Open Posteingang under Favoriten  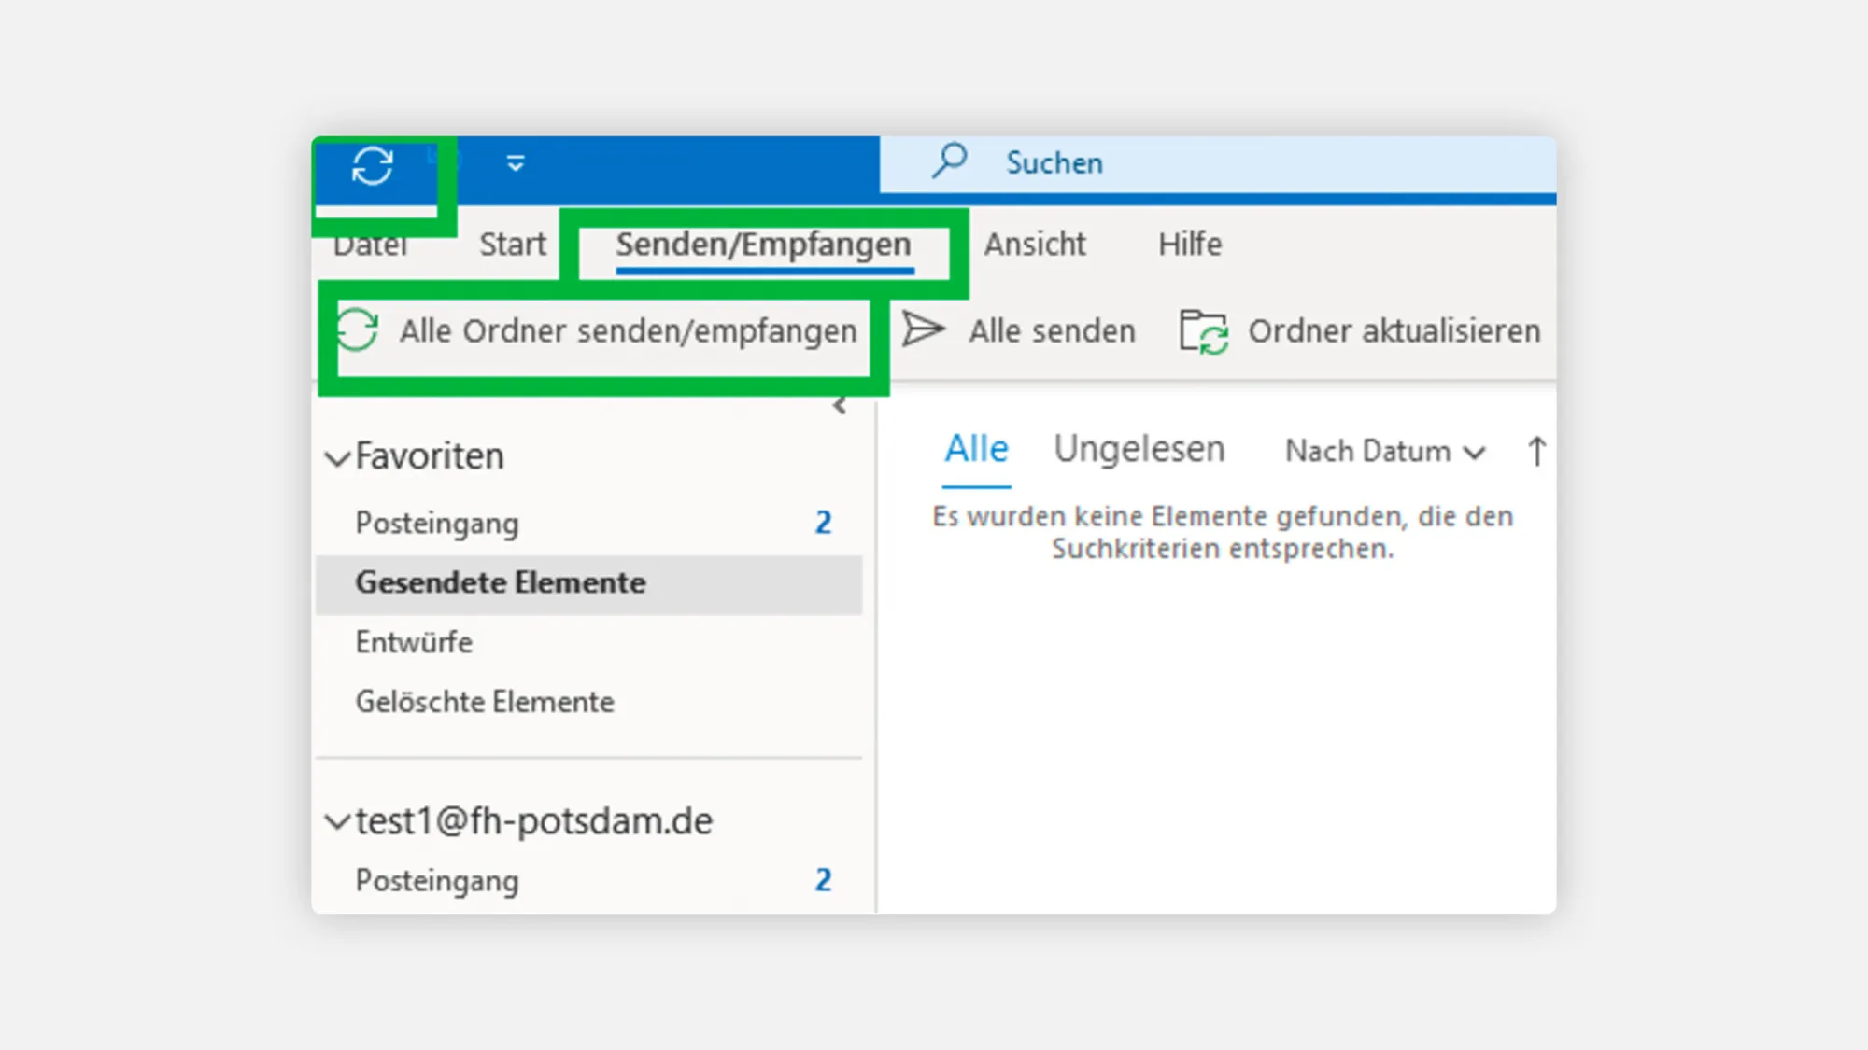(x=588, y=523)
